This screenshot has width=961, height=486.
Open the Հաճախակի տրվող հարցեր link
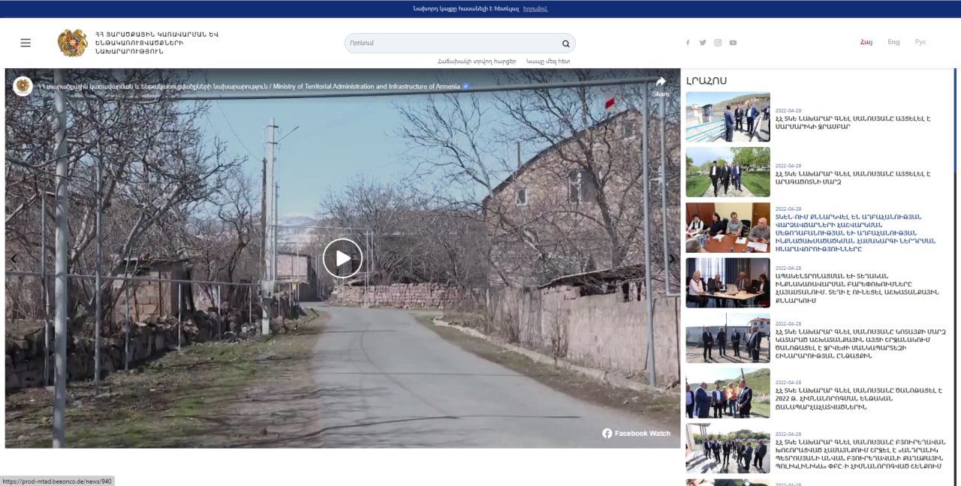coord(477,61)
